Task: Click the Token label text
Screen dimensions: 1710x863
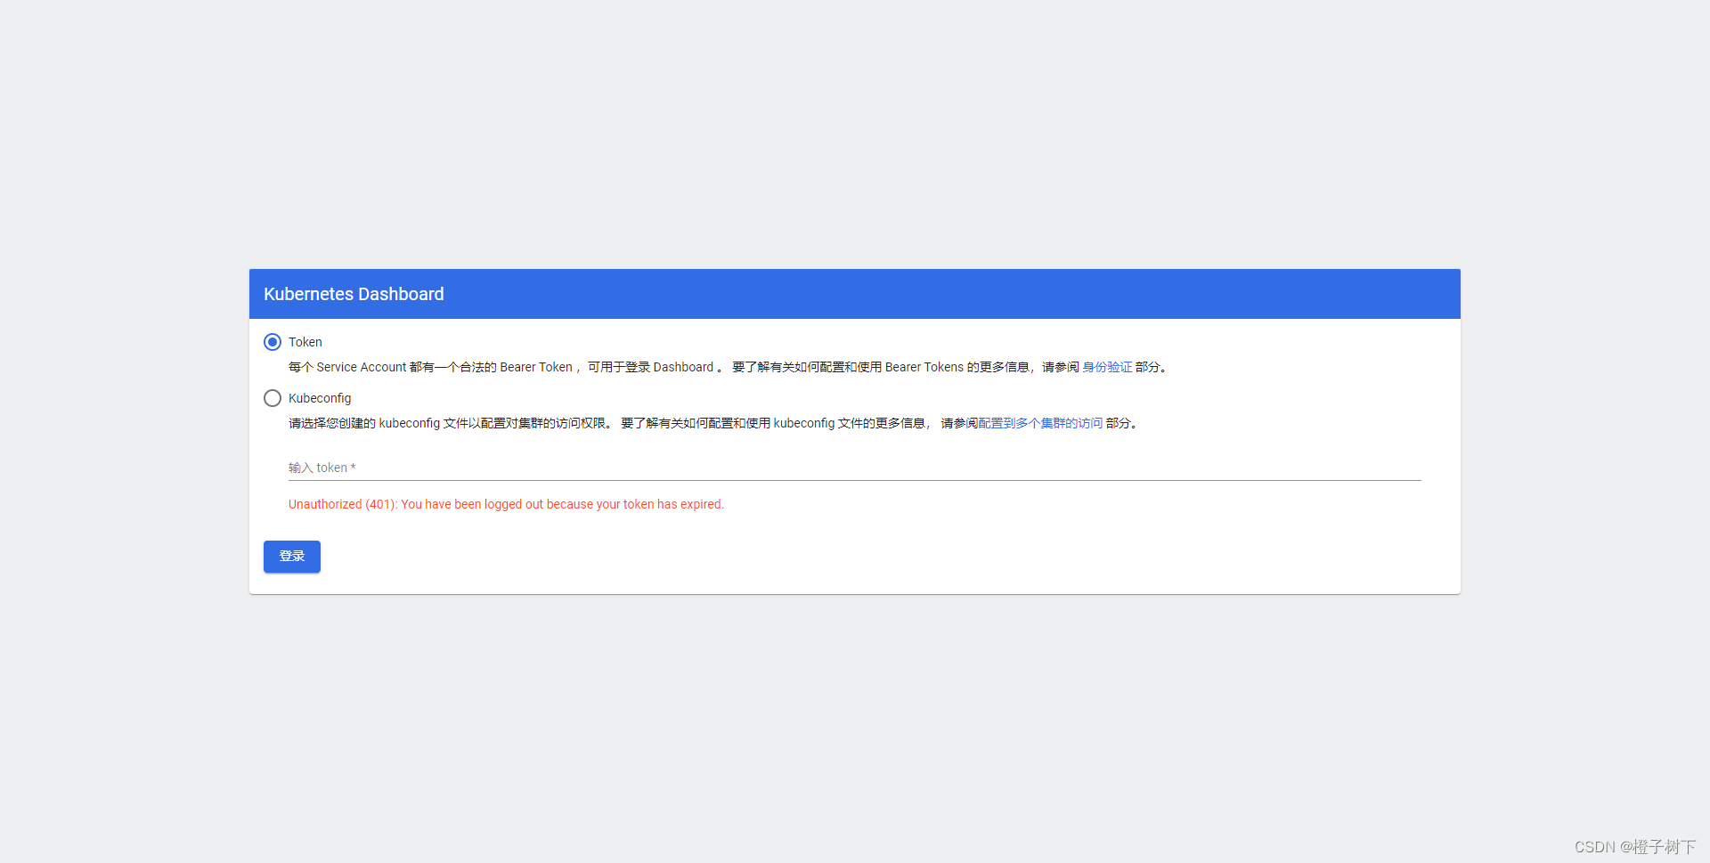Action: coord(305,342)
